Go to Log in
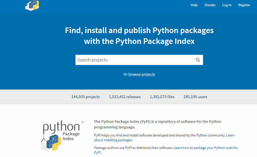 227,5
